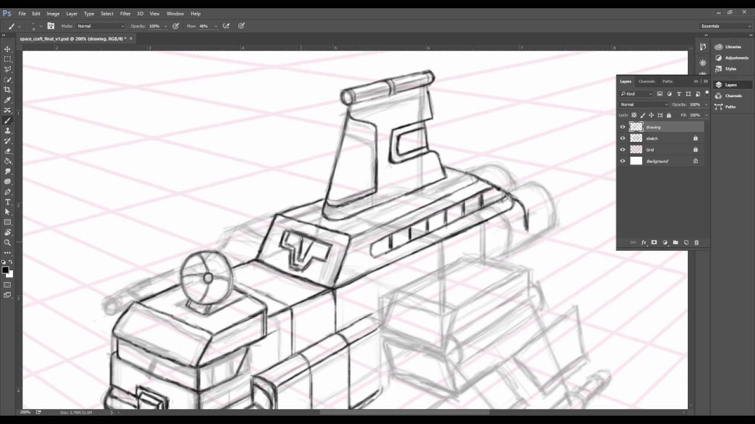Select the Clone Stamp tool
Image resolution: width=755 pixels, height=424 pixels.
click(x=8, y=131)
